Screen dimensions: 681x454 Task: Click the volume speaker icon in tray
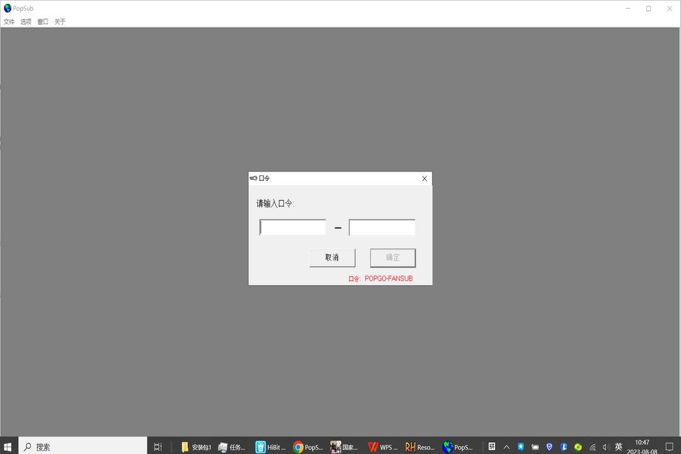tap(606, 447)
